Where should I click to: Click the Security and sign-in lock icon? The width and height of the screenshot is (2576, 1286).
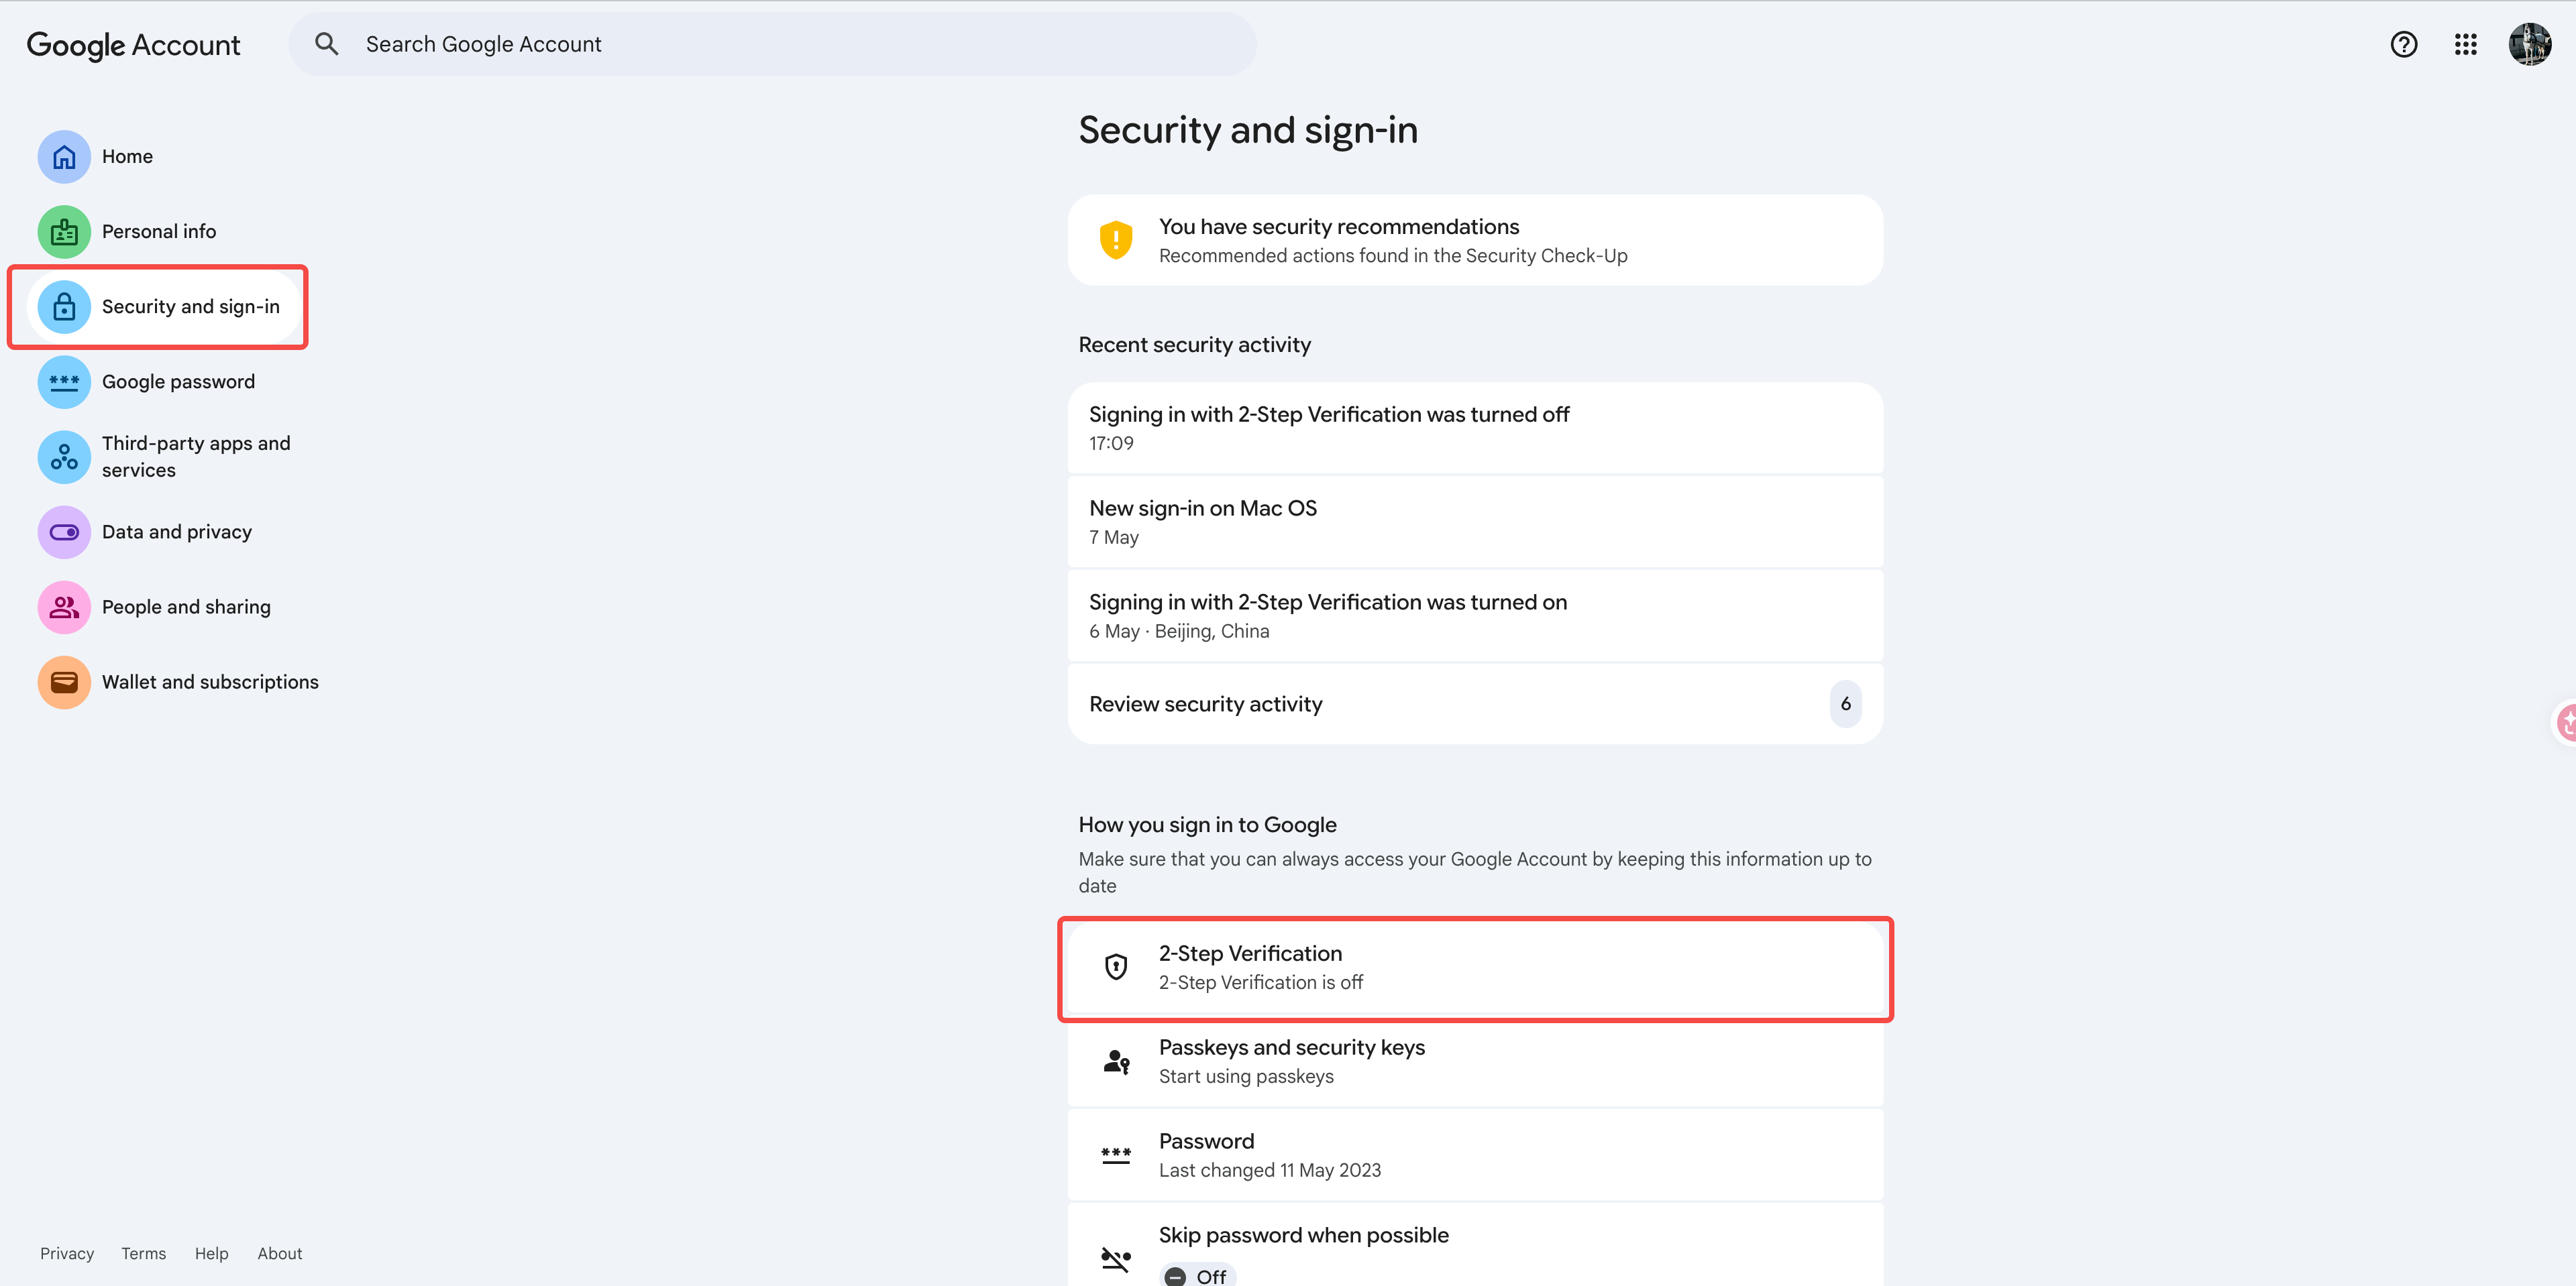coord(64,307)
